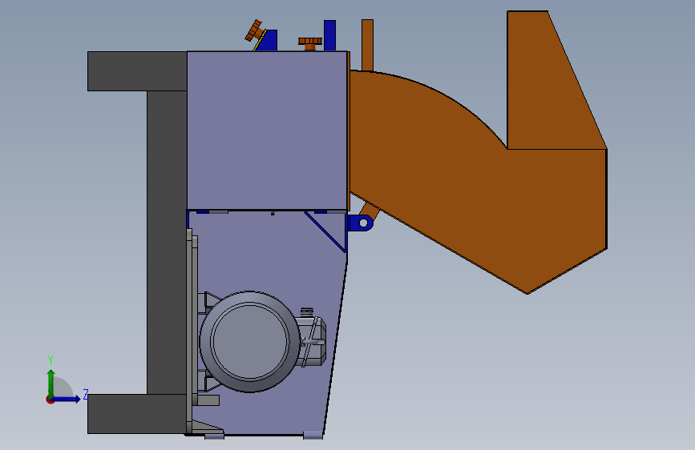Click the green Y axis arrow of triad

[x=51, y=381]
